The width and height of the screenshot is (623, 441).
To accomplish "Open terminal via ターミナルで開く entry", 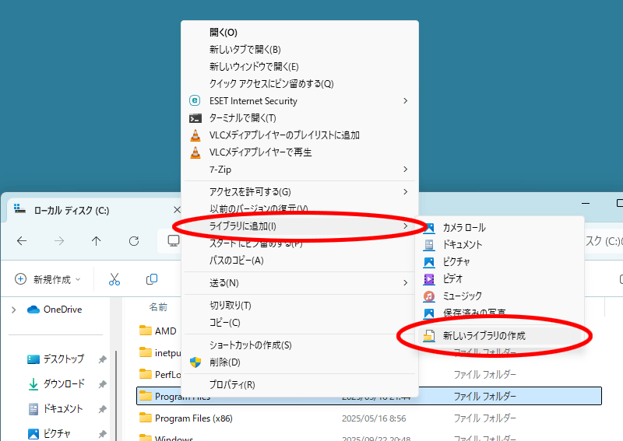I will [242, 118].
